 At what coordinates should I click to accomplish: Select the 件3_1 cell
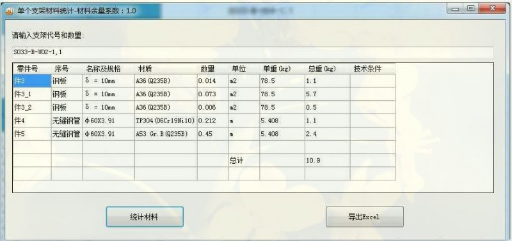[x=32, y=94]
